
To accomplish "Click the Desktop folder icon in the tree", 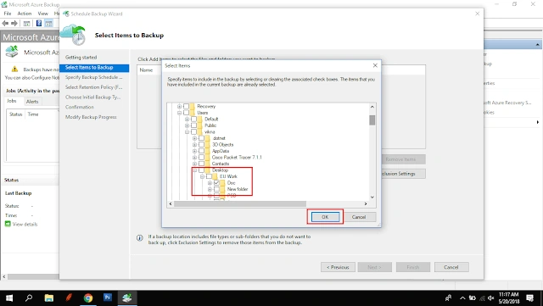I will click(x=208, y=170).
